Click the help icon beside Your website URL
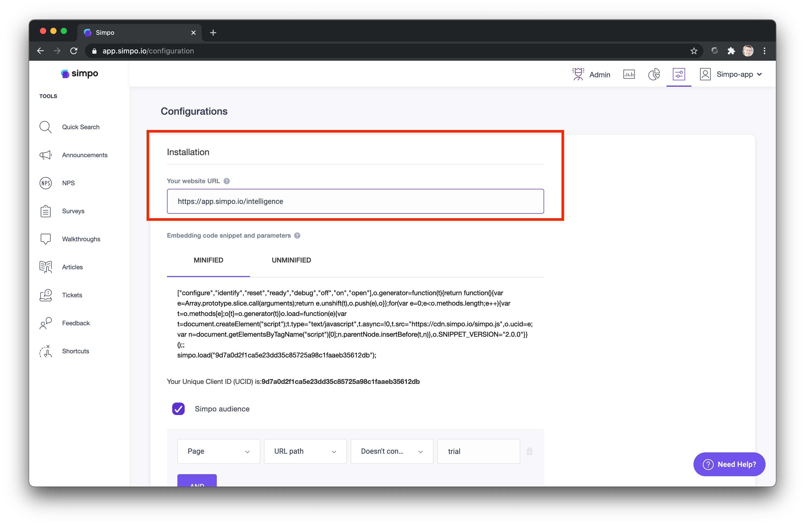This screenshot has width=805, height=525. pos(227,181)
